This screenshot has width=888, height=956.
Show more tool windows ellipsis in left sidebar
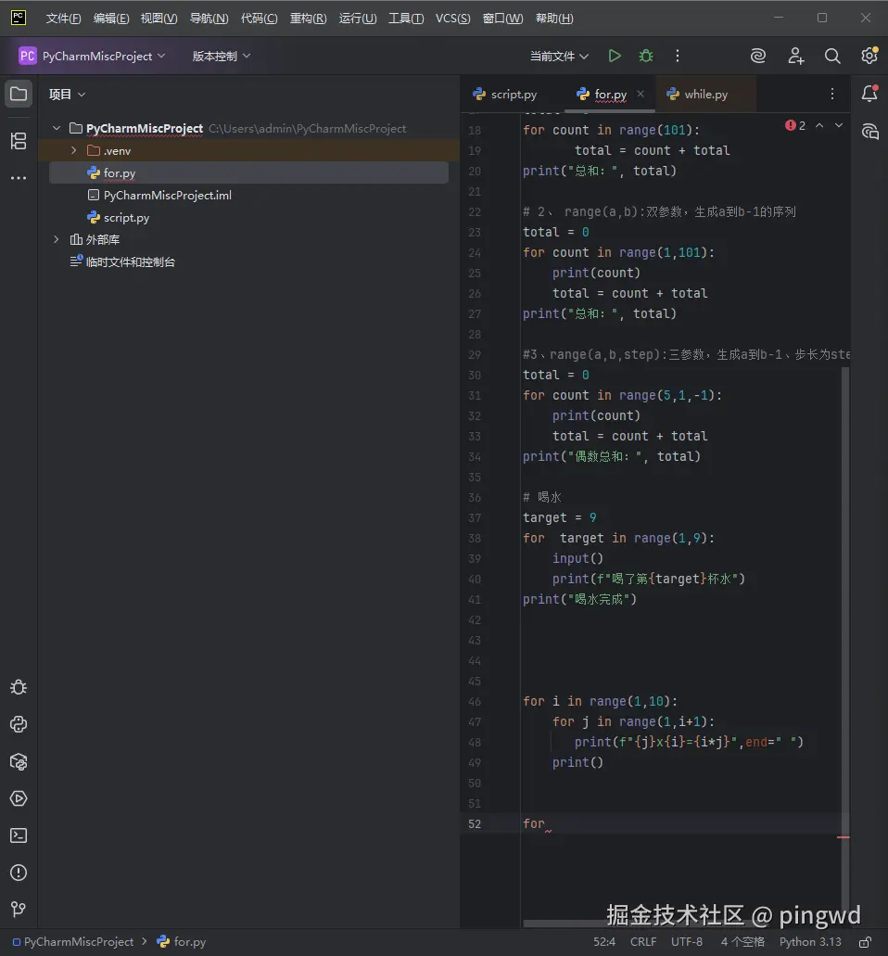[x=19, y=178]
